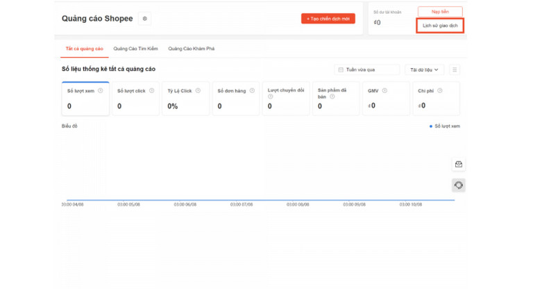Click the help icon next to Chi phí
The width and height of the screenshot is (533, 289).
pos(439,90)
